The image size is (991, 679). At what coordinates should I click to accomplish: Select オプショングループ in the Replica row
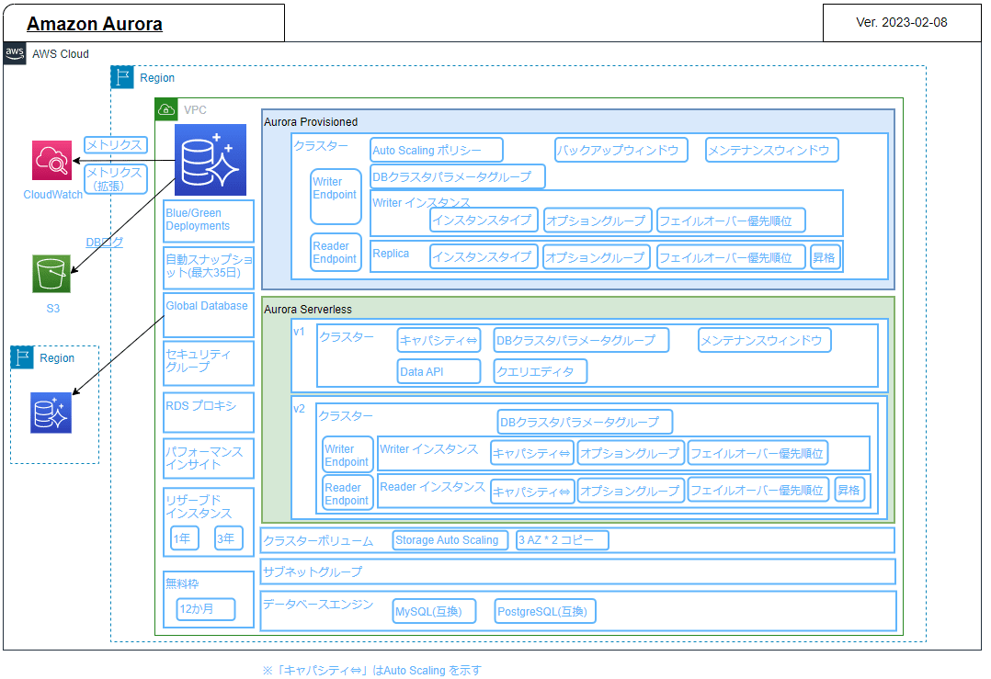click(x=597, y=257)
